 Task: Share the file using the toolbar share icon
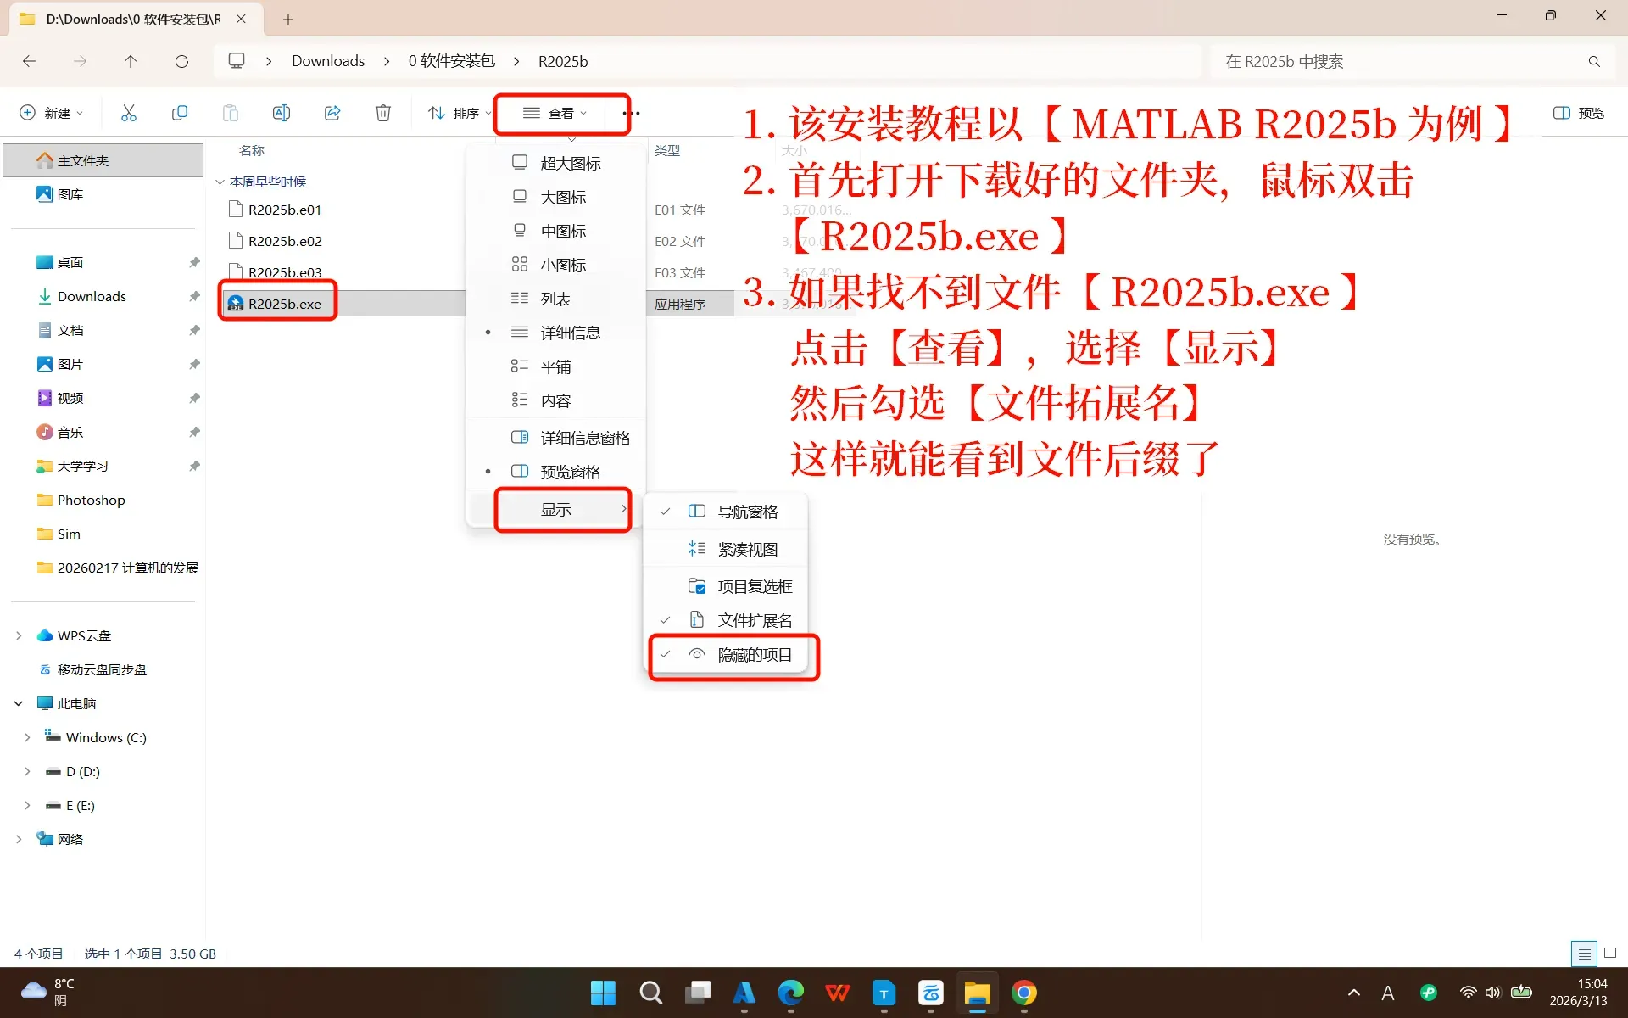332,112
